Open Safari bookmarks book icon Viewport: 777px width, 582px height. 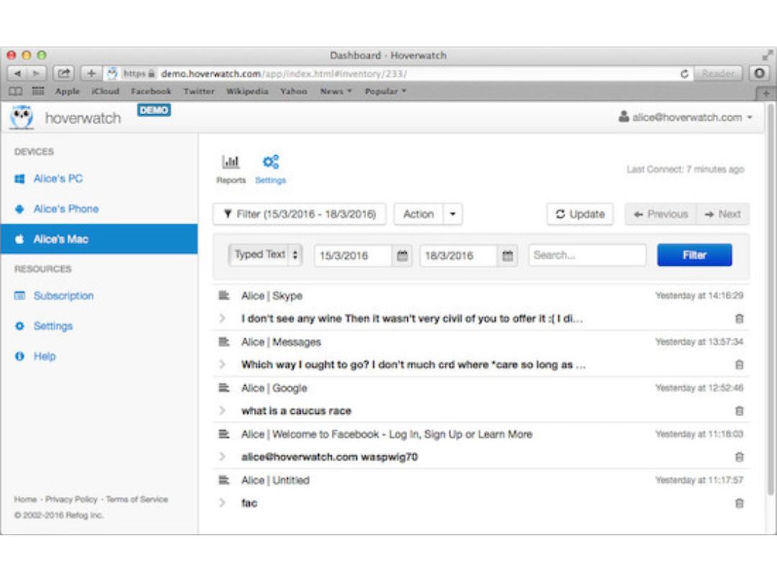pyautogui.click(x=16, y=91)
